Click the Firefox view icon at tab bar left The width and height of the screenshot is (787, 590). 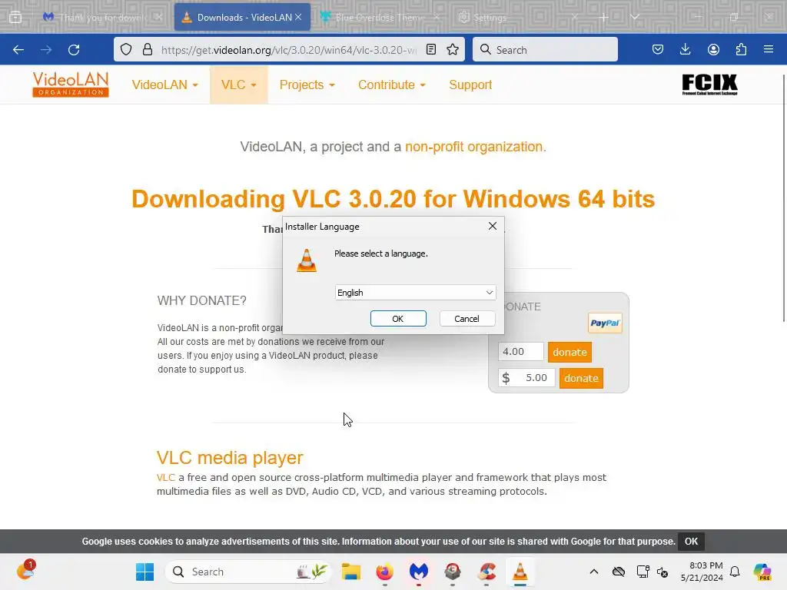15,17
